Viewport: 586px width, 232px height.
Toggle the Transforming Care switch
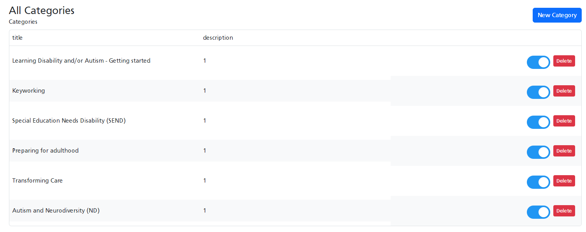click(538, 182)
